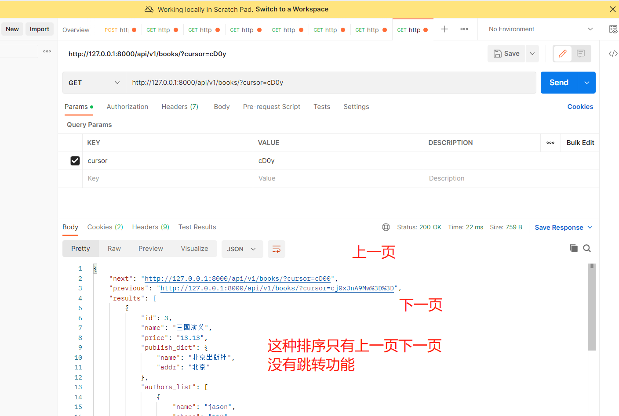Click the New button
The width and height of the screenshot is (619, 416).
click(x=12, y=29)
